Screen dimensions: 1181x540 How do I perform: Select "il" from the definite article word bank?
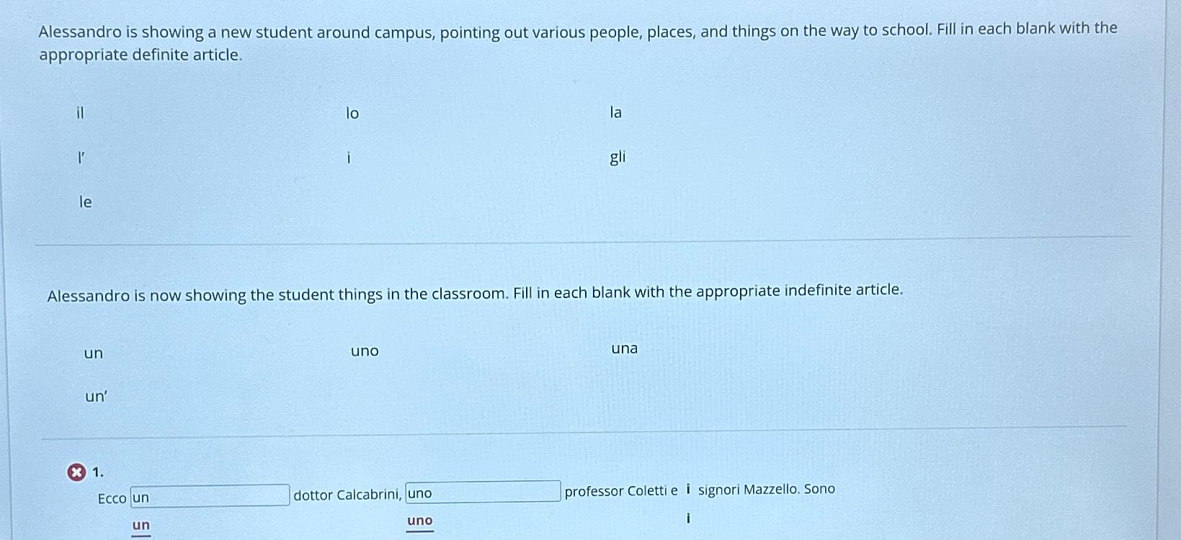(79, 113)
